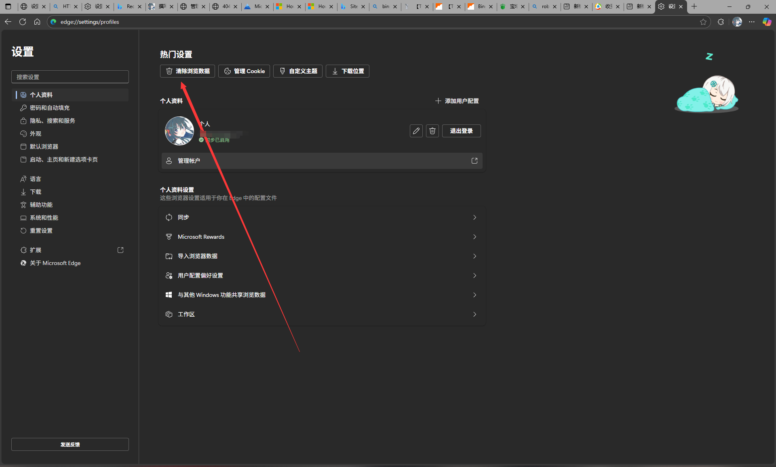This screenshot has width=776, height=467.
Task: Click the 清除浏览数据 button
Action: 188,71
